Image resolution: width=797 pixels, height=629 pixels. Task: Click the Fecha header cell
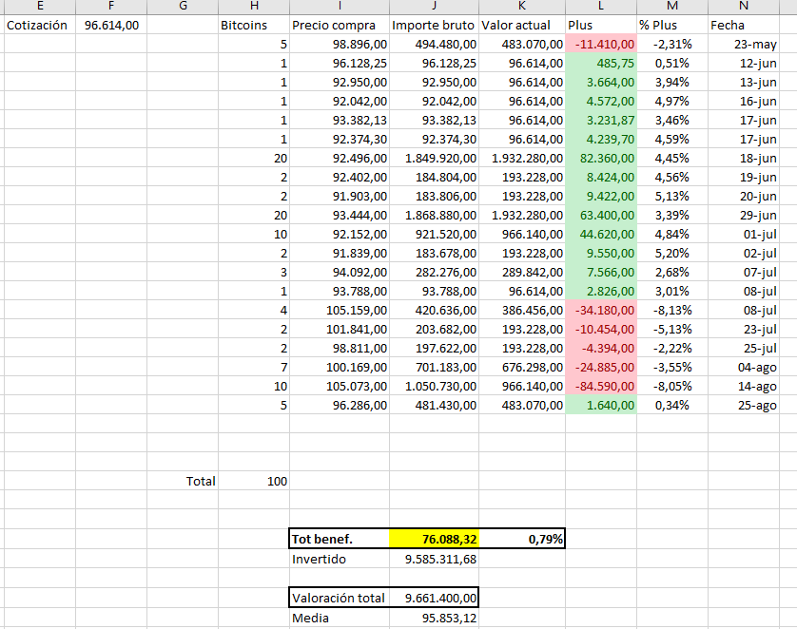click(743, 26)
